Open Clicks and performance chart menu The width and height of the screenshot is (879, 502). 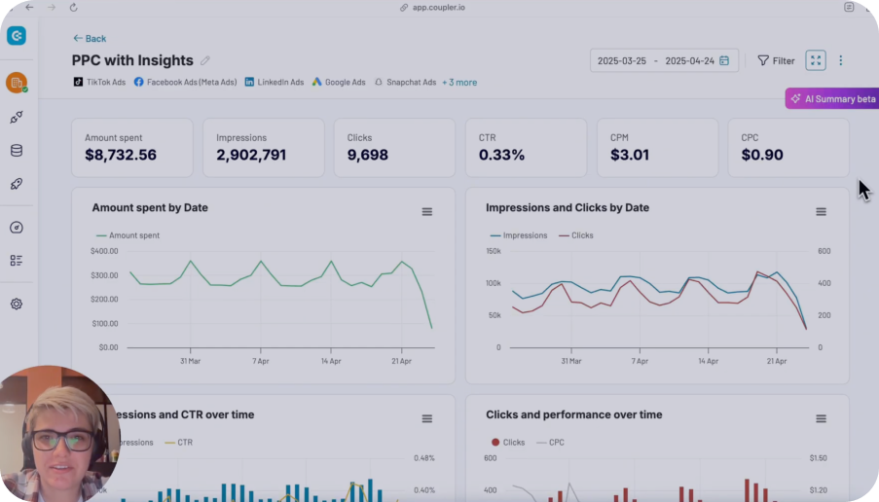(x=821, y=419)
